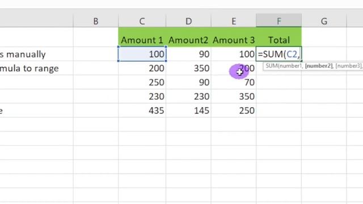Screen dimensions: 363x204
Task: Click 'number1' in the SUM tooltip
Action: 290,66
